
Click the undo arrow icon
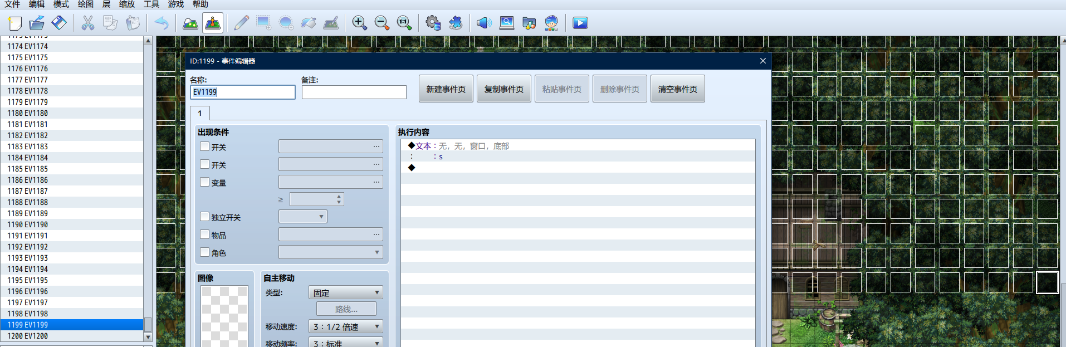[x=162, y=23]
